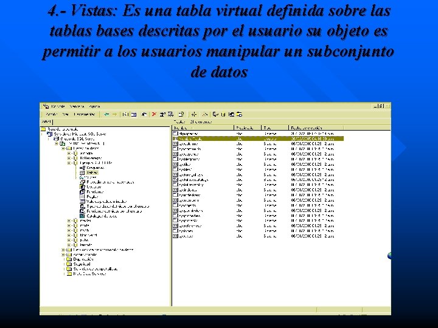The height and width of the screenshot is (328, 438).
Task: Click the Catálogos de texto icon
Action: tap(82, 216)
